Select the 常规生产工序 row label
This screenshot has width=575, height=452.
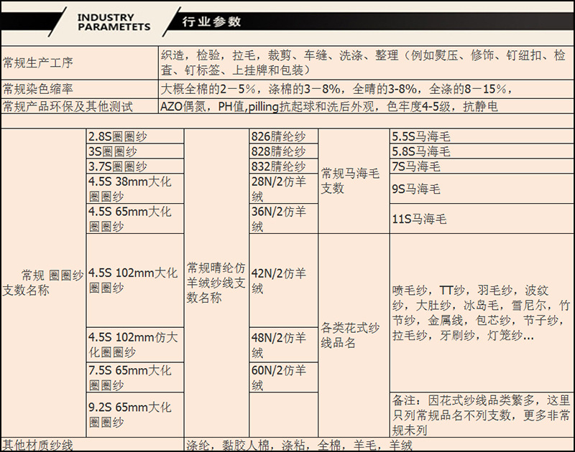(x=80, y=62)
